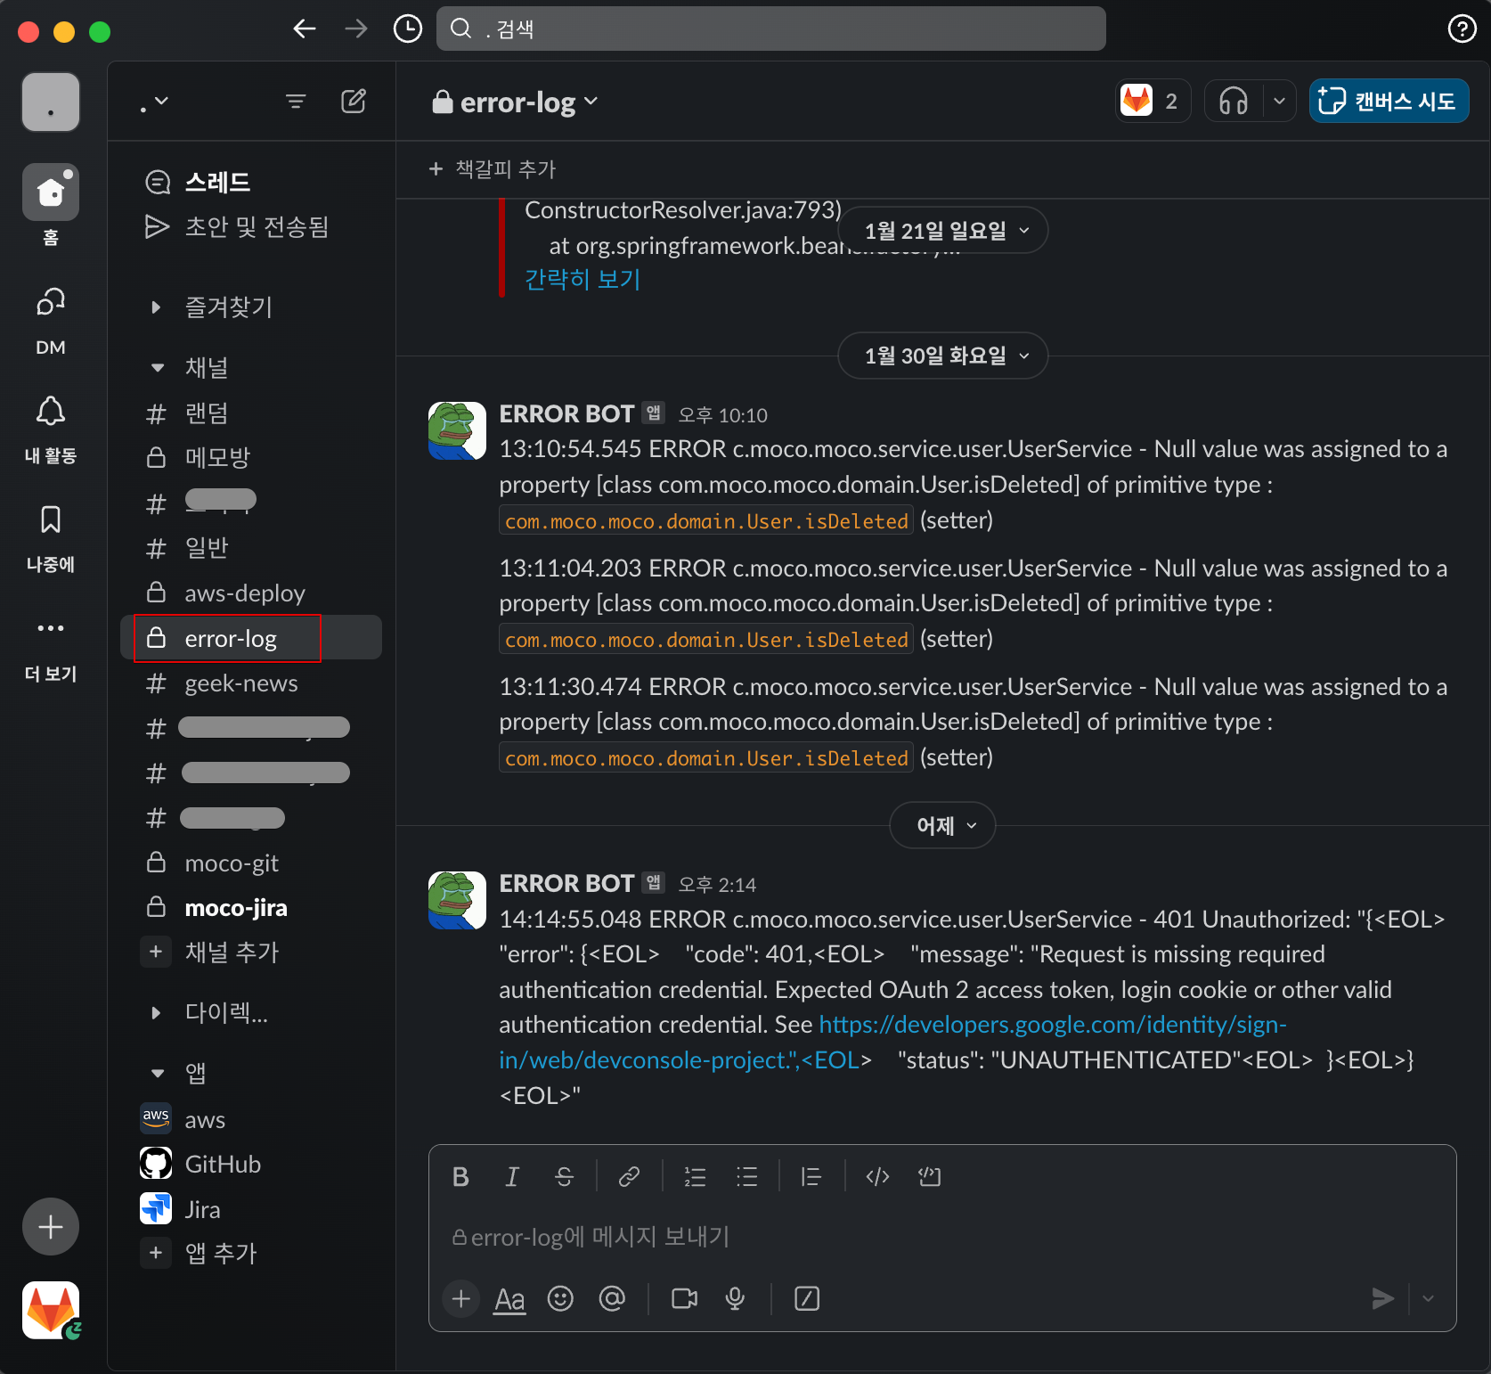The height and width of the screenshot is (1374, 1491).
Task: Expand the 즐겨찾기 section
Action: click(x=157, y=307)
